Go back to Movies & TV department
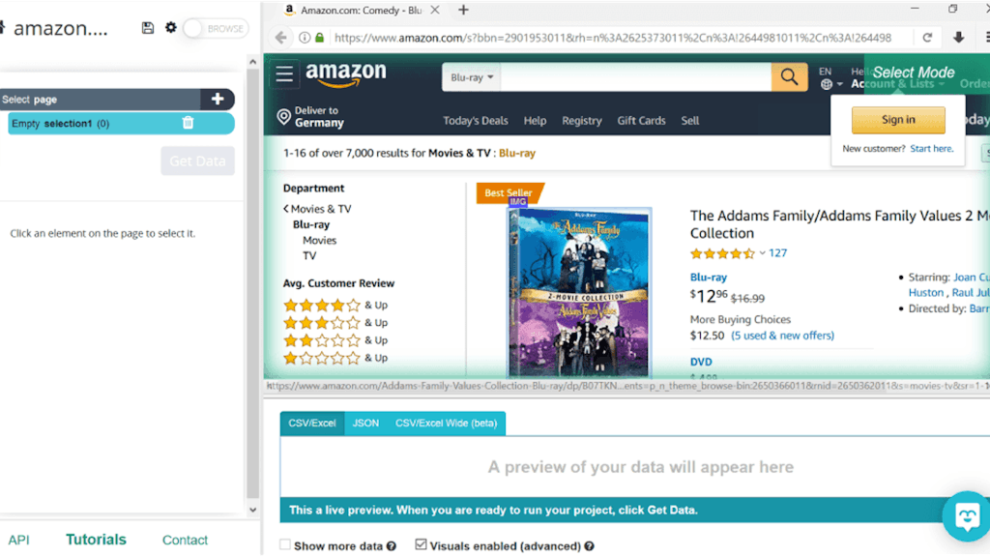 [317, 209]
